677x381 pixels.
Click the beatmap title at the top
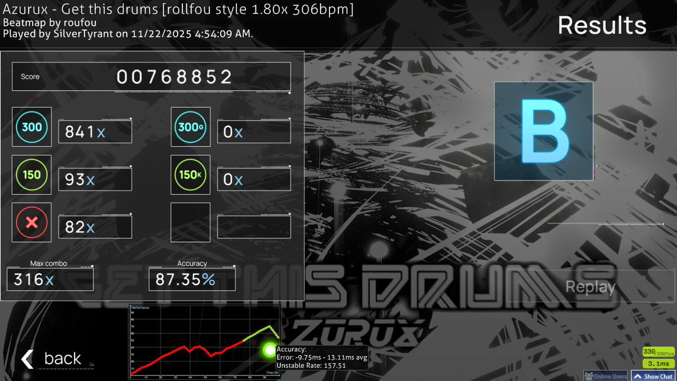pos(178,10)
